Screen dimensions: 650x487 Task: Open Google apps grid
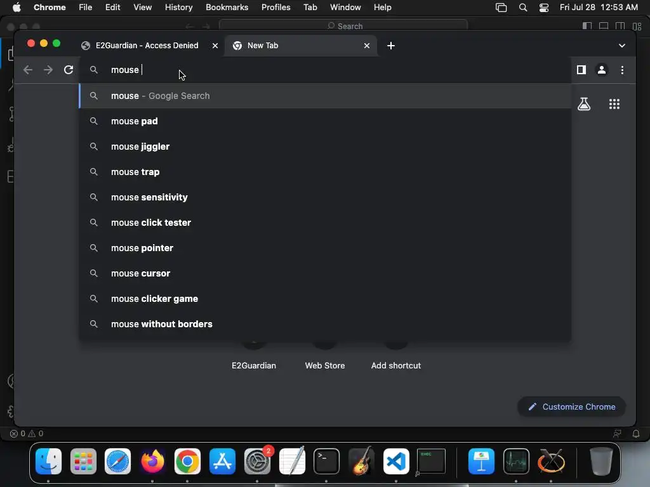[x=614, y=104]
